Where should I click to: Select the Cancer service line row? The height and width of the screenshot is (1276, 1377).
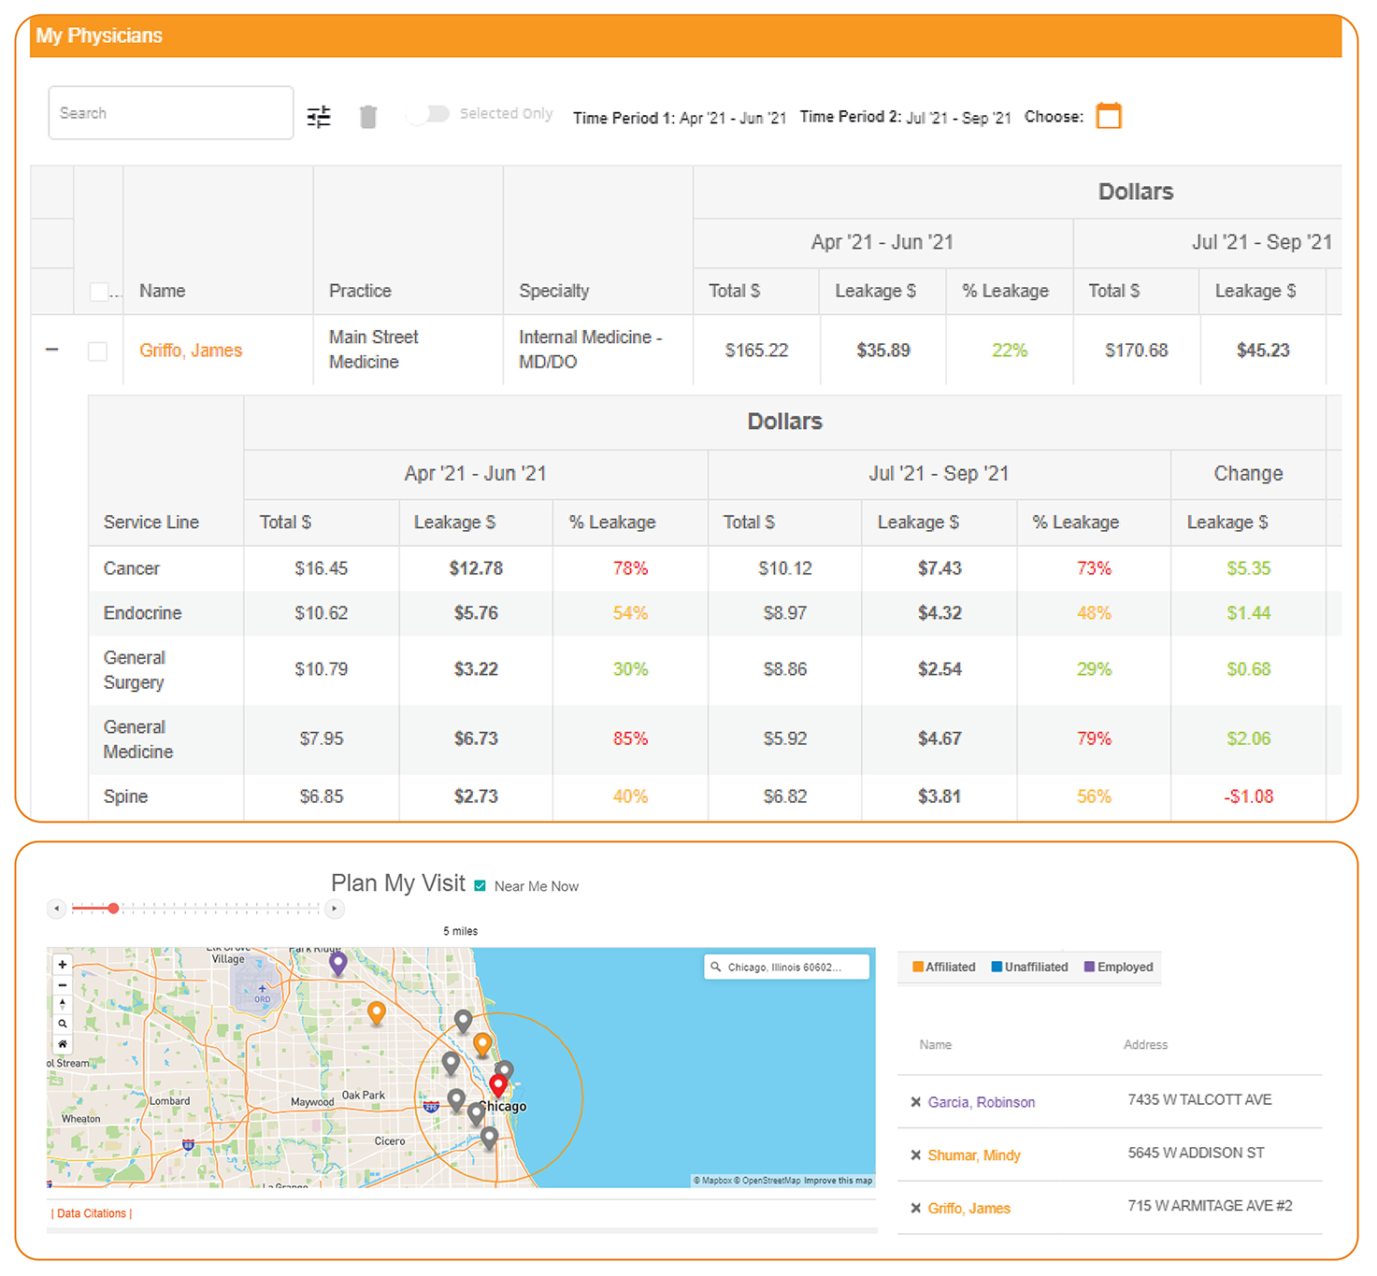[x=715, y=568]
